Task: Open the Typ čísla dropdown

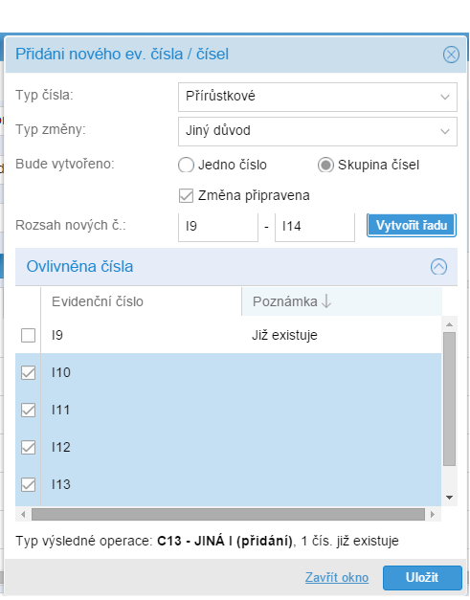Action: point(317,97)
